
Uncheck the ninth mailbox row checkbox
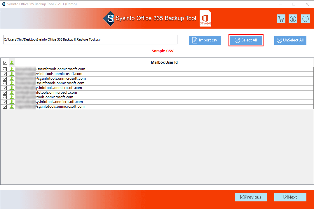click(5, 107)
